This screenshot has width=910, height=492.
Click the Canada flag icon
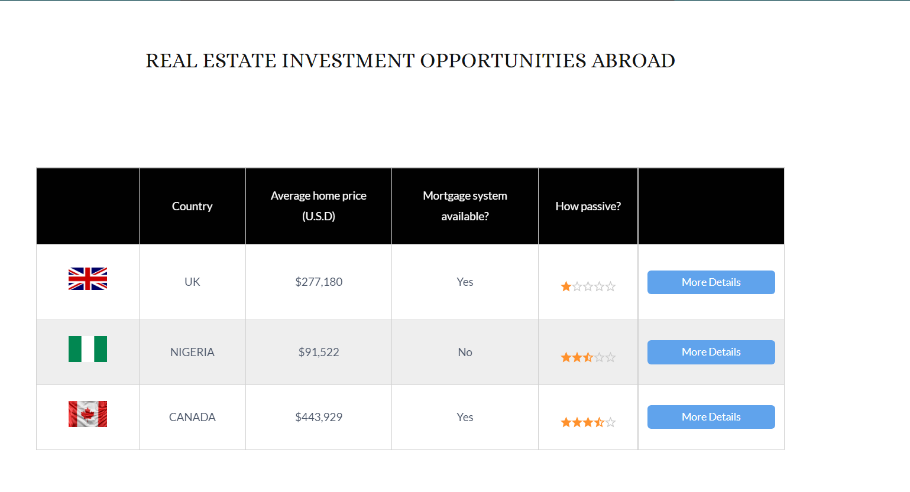tap(88, 414)
